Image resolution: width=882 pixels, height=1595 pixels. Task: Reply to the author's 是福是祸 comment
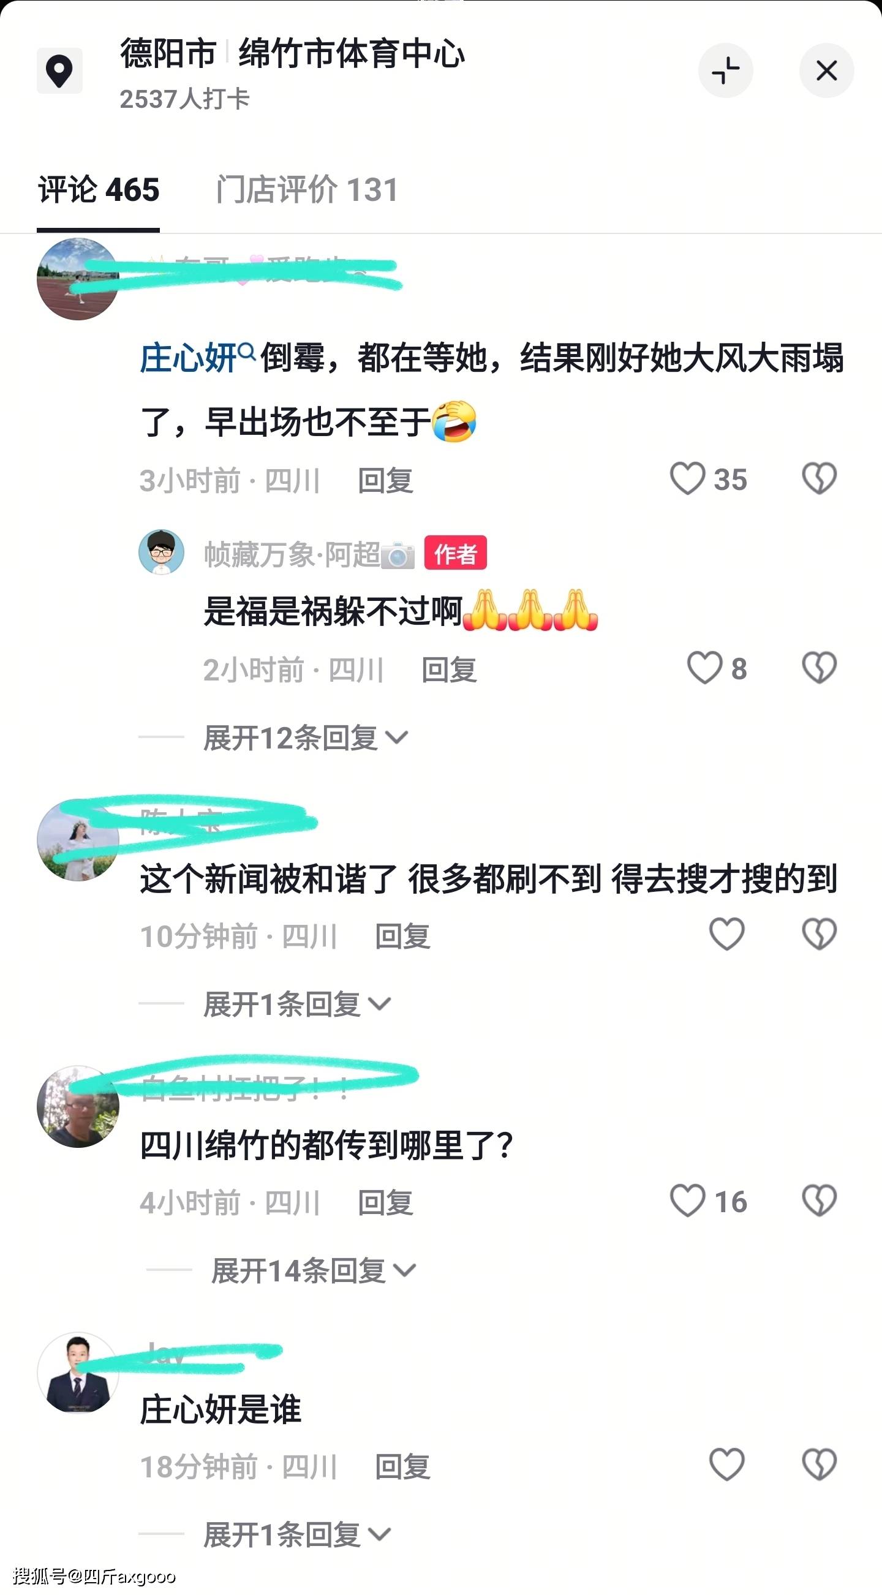click(450, 670)
